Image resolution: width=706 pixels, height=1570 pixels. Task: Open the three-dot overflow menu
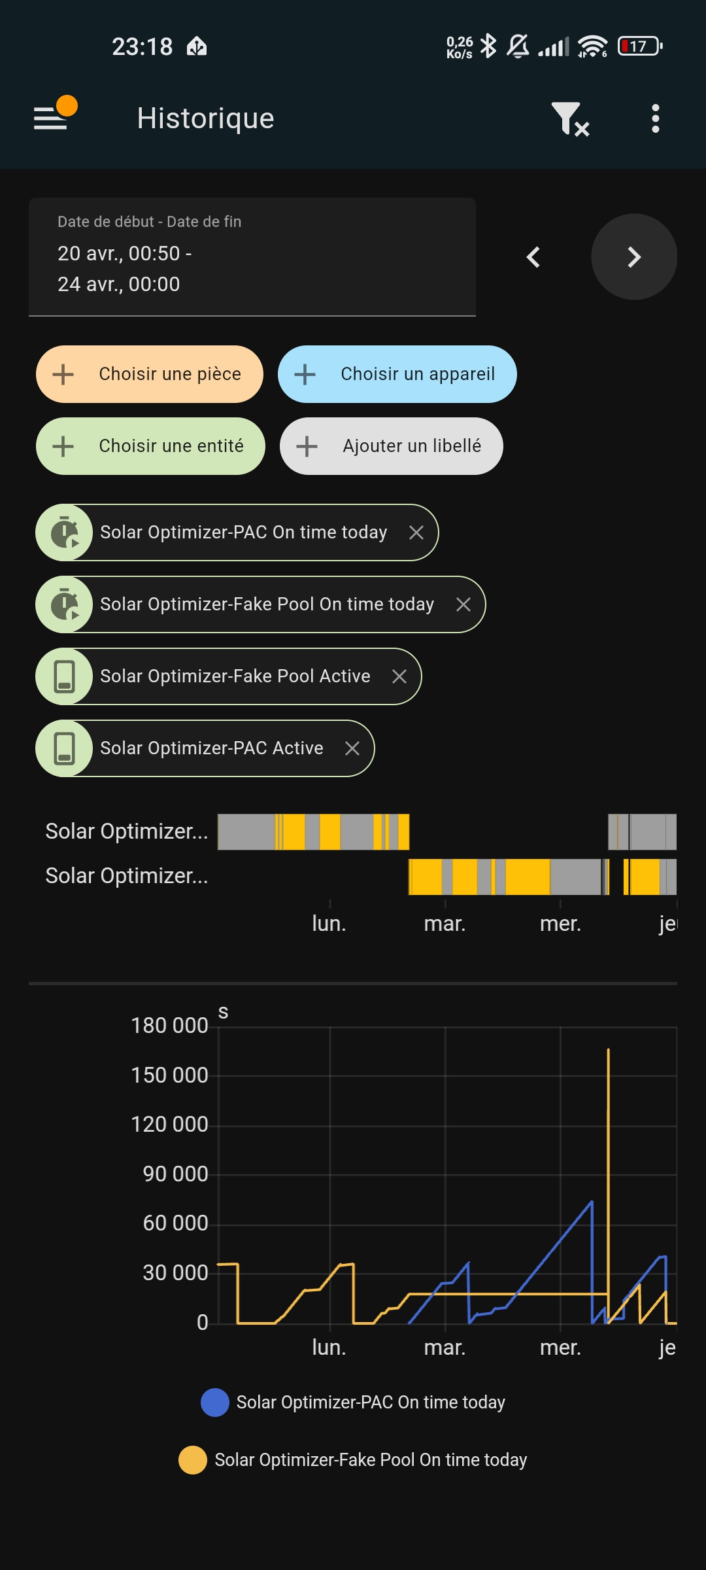656,119
